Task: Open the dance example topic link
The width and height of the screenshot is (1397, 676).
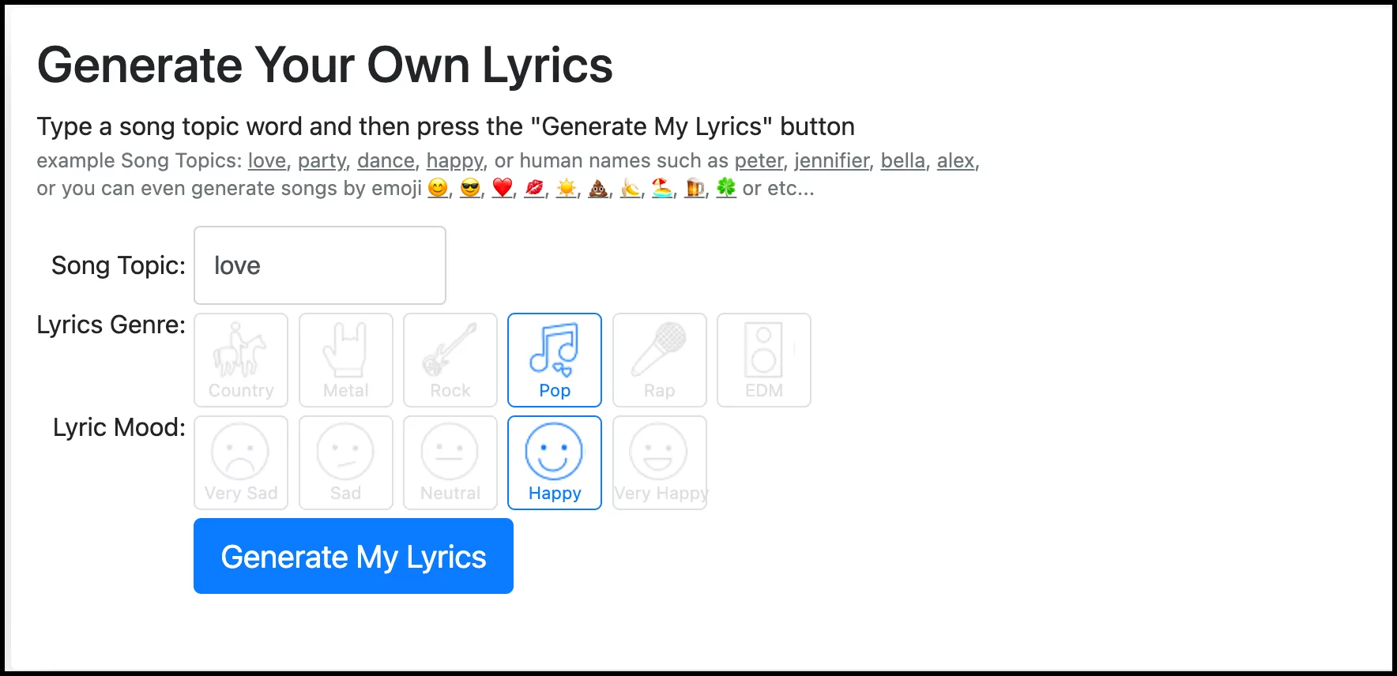Action: 386,160
